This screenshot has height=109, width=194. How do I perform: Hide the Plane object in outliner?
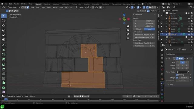189,32
